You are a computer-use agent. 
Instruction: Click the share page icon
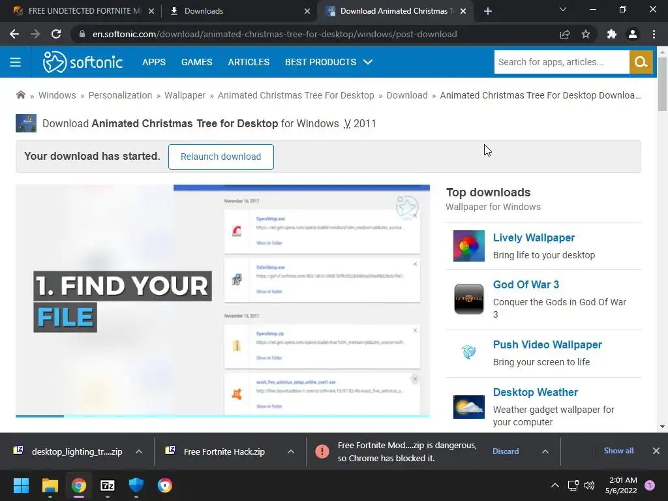565,34
